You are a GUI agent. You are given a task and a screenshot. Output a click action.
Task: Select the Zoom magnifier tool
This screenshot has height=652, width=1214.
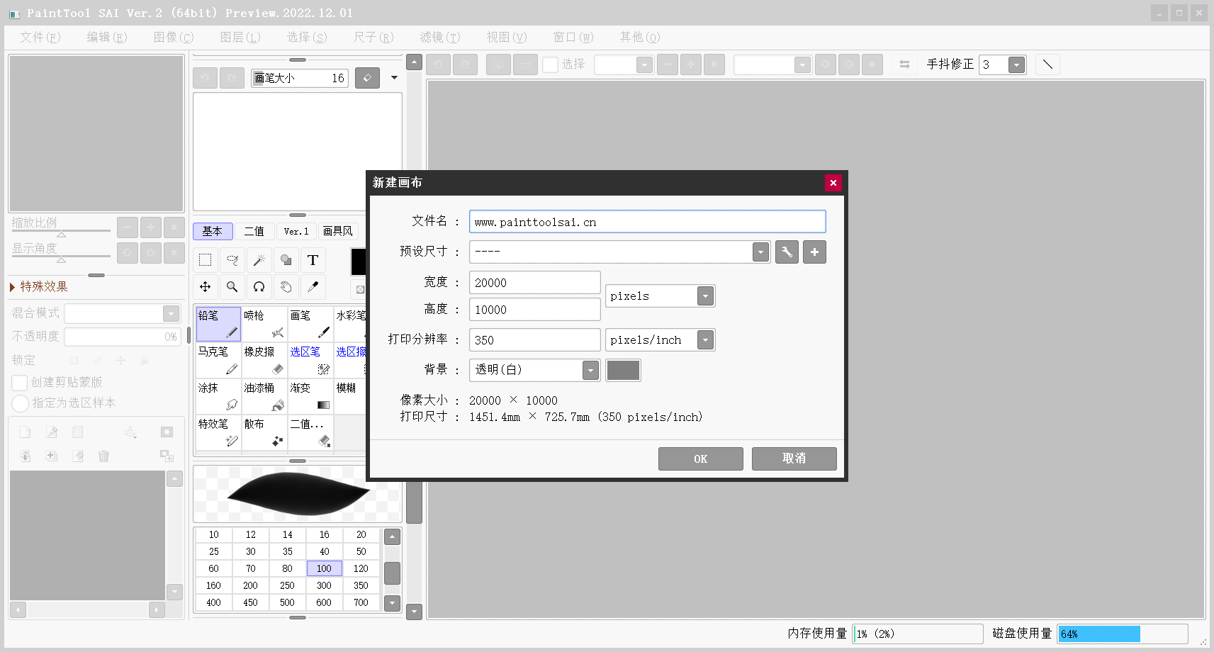(232, 287)
